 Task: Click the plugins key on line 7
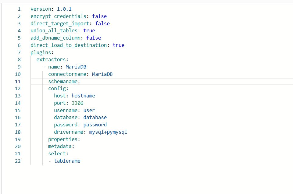click(41, 52)
